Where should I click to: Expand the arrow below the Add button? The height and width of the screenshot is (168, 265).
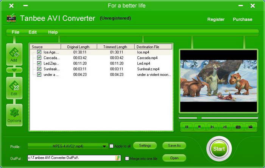tap(14, 70)
